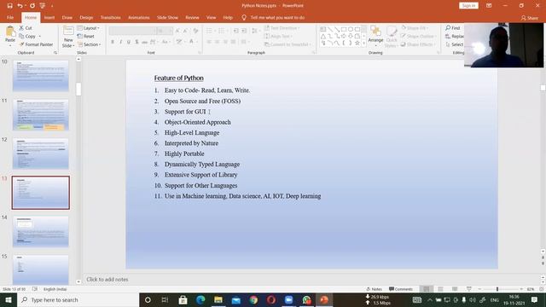Open the Font size combo box
Image resolution: width=546 pixels, height=307 pixels.
coord(165,31)
